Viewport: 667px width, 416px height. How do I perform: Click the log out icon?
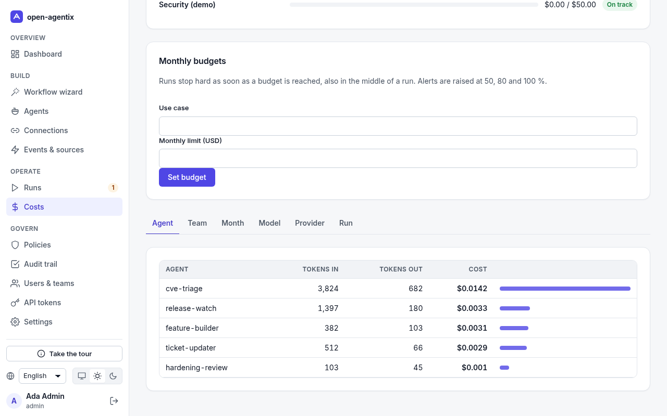(114, 401)
